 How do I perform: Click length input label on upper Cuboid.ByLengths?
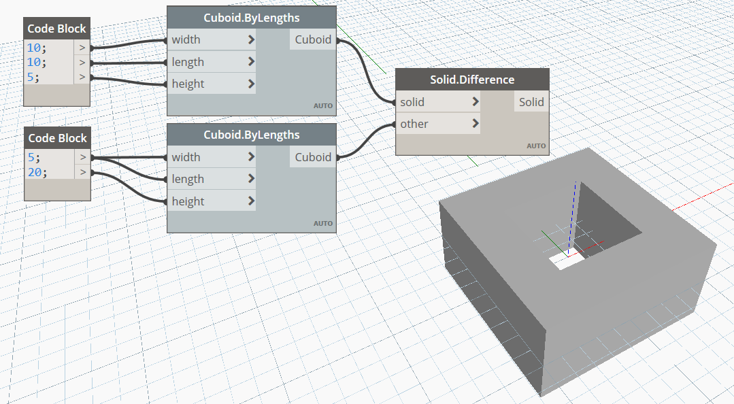188,62
